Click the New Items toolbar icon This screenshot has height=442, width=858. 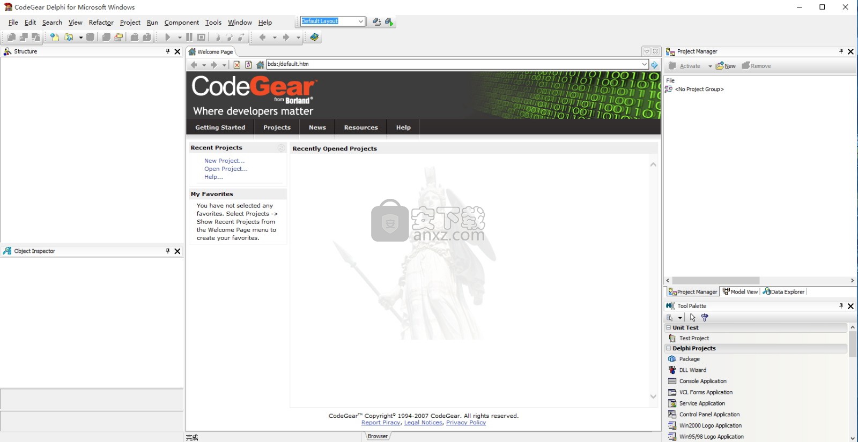pyautogui.click(x=55, y=37)
